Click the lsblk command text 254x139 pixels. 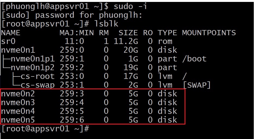pos(106,24)
